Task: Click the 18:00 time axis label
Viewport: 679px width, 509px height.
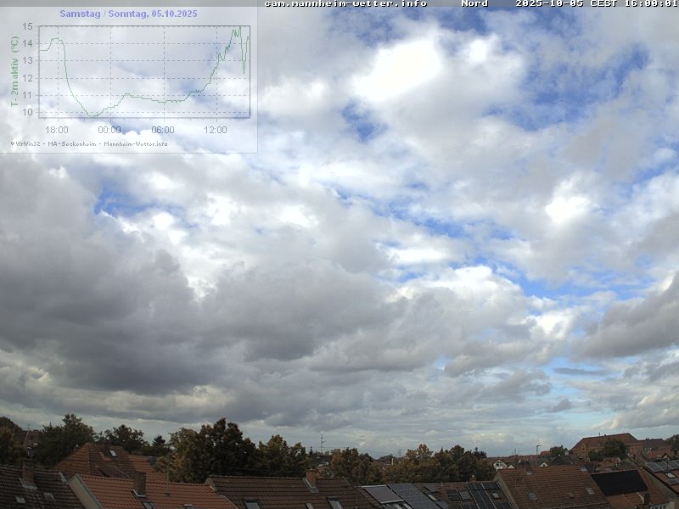Action: 57,130
